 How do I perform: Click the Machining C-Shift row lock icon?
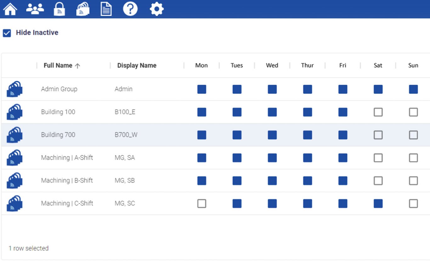(x=14, y=204)
